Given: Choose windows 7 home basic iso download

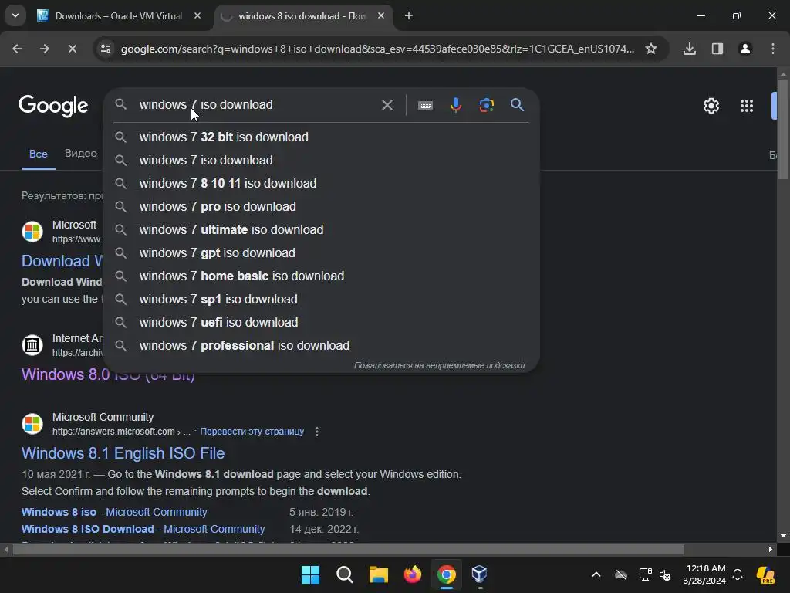Looking at the screenshot, I should (x=322, y=276).
